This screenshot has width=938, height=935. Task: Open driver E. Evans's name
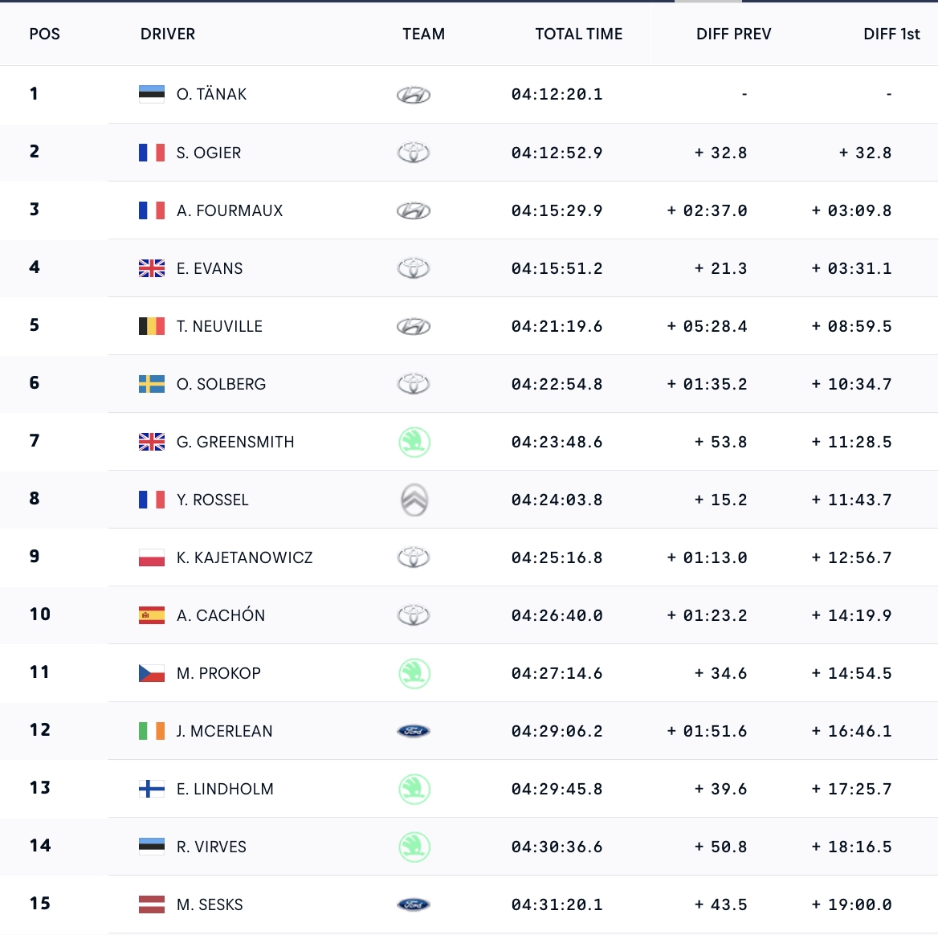pyautogui.click(x=210, y=268)
